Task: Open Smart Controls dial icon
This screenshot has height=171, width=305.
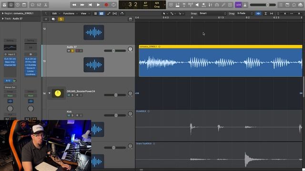Action: click(32, 5)
